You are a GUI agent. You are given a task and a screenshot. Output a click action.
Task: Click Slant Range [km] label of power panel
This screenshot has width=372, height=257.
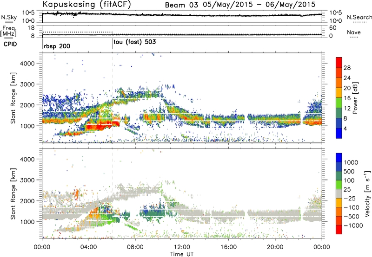tap(13, 98)
